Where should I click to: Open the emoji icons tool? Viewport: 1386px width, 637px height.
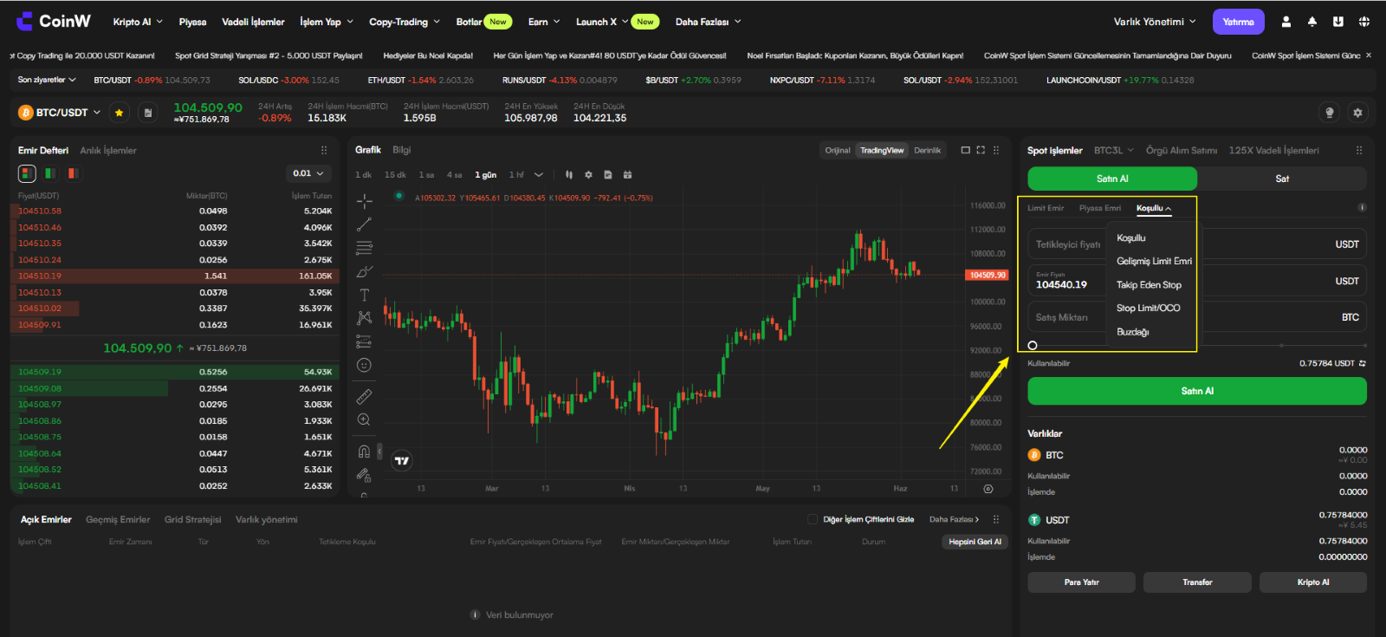click(x=364, y=365)
